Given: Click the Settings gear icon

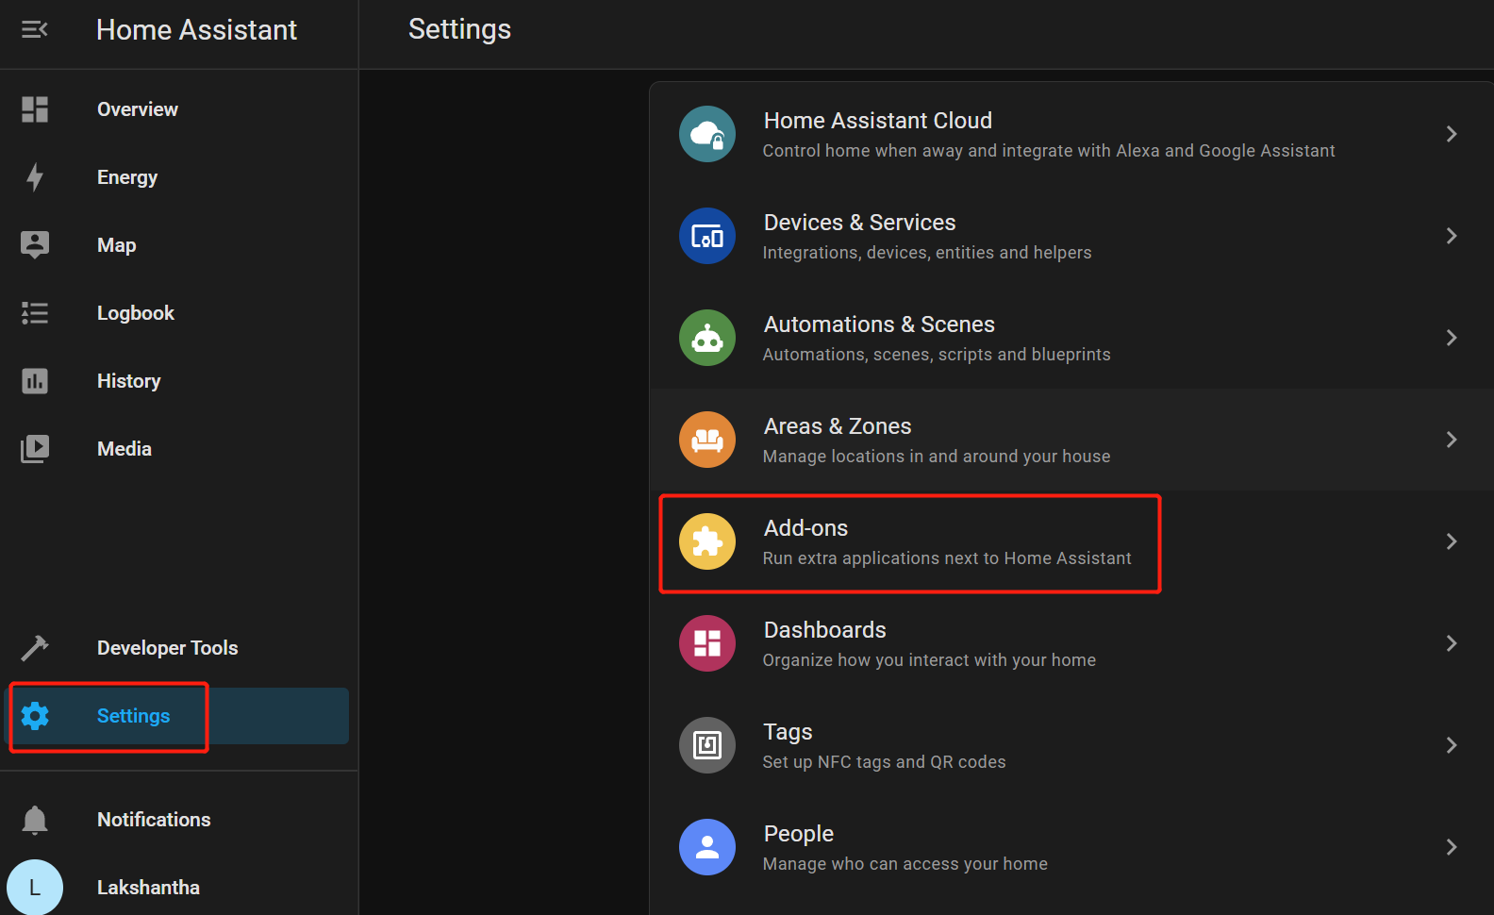Looking at the screenshot, I should (x=35, y=716).
